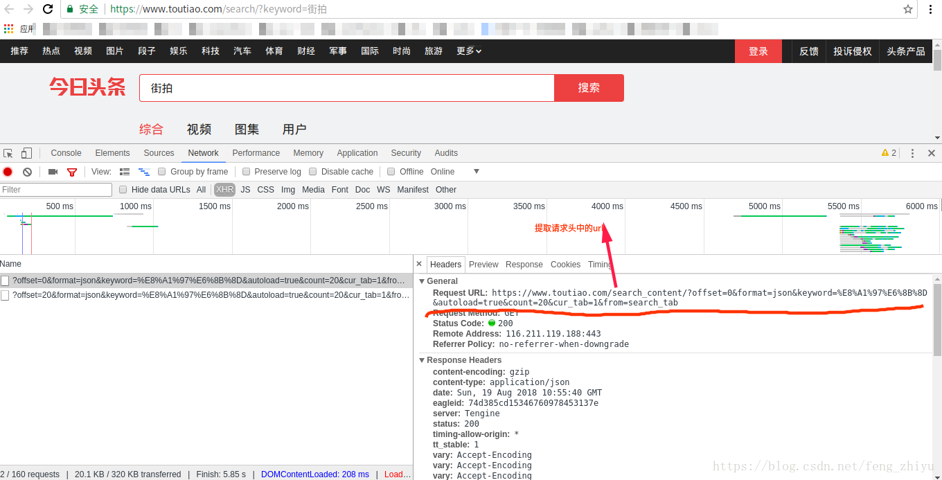
Task: Click the capture screenshots camera icon
Action: pos(53,172)
